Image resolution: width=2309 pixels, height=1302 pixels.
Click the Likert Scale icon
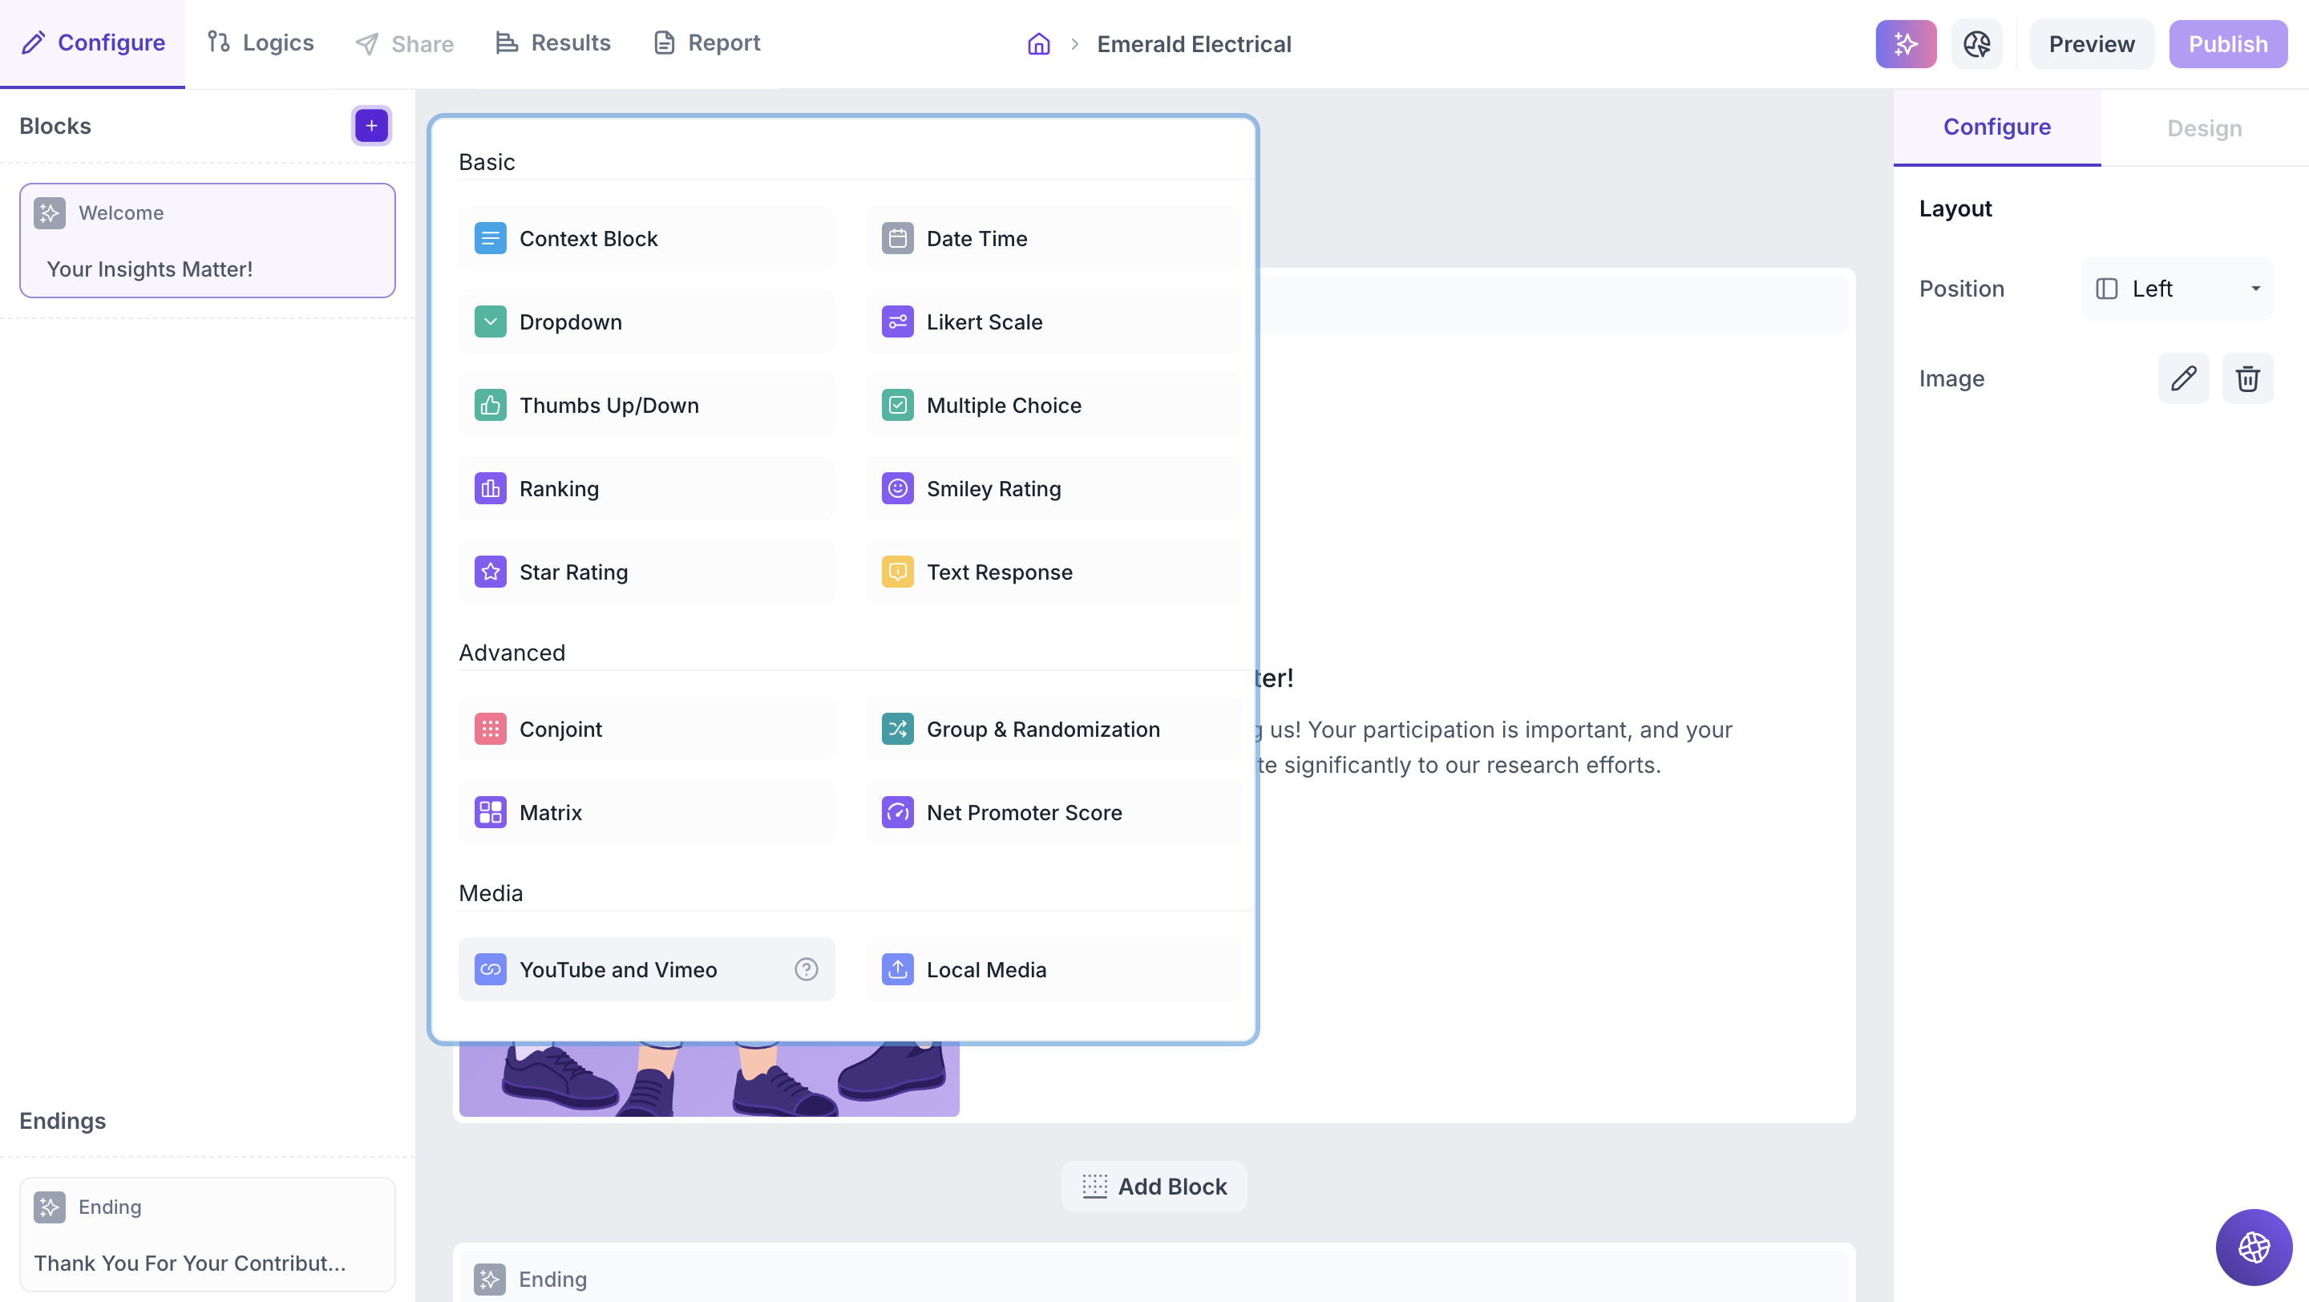tap(897, 321)
